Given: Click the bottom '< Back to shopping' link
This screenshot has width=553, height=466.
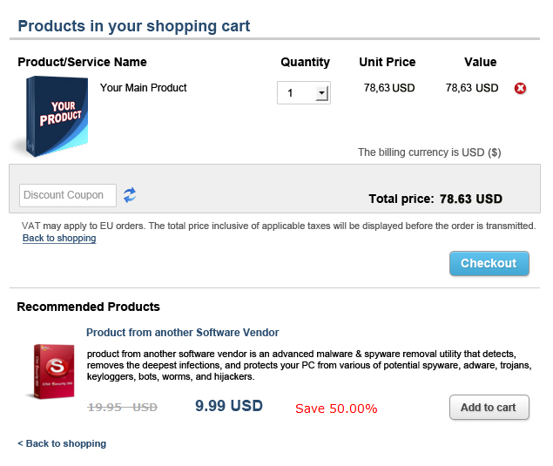Looking at the screenshot, I should [x=62, y=443].
